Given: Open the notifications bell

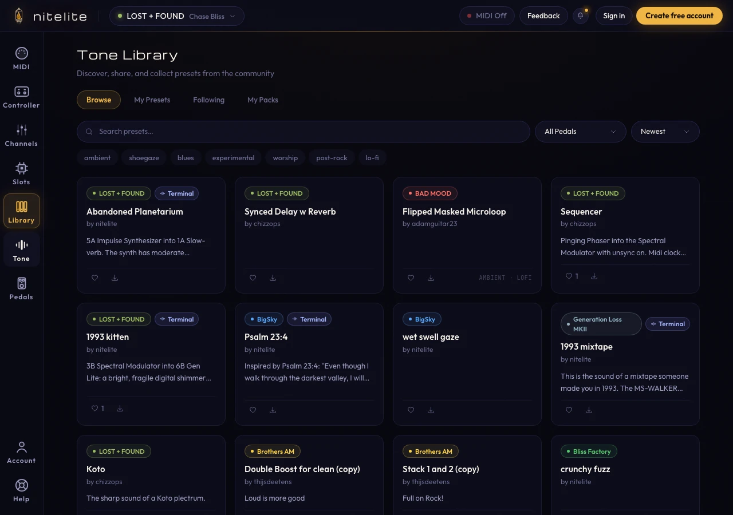Looking at the screenshot, I should (x=580, y=16).
